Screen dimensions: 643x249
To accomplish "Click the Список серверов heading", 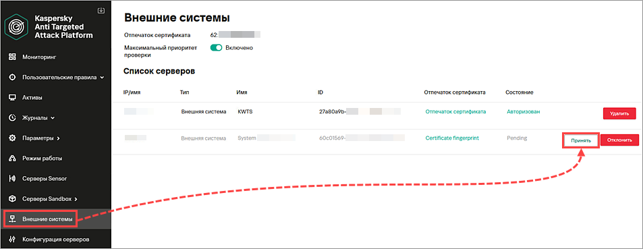I will point(159,72).
